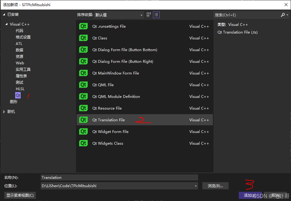
Task: Select the 图形 category
Action: point(14,102)
